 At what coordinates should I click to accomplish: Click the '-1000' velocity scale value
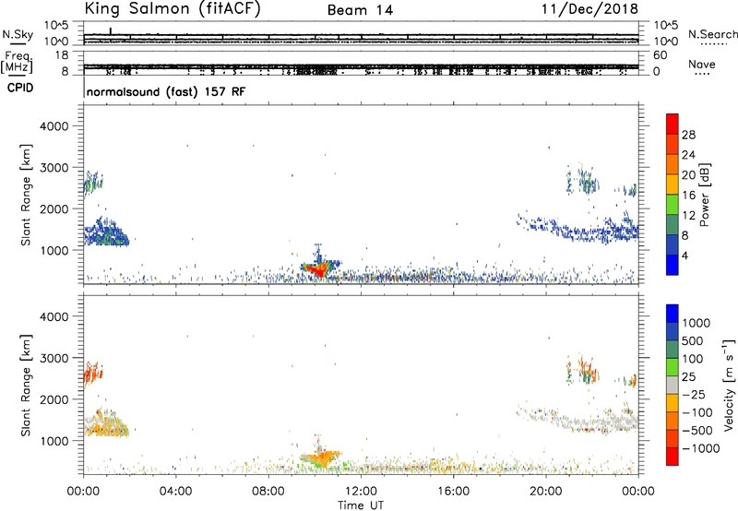tap(700, 448)
